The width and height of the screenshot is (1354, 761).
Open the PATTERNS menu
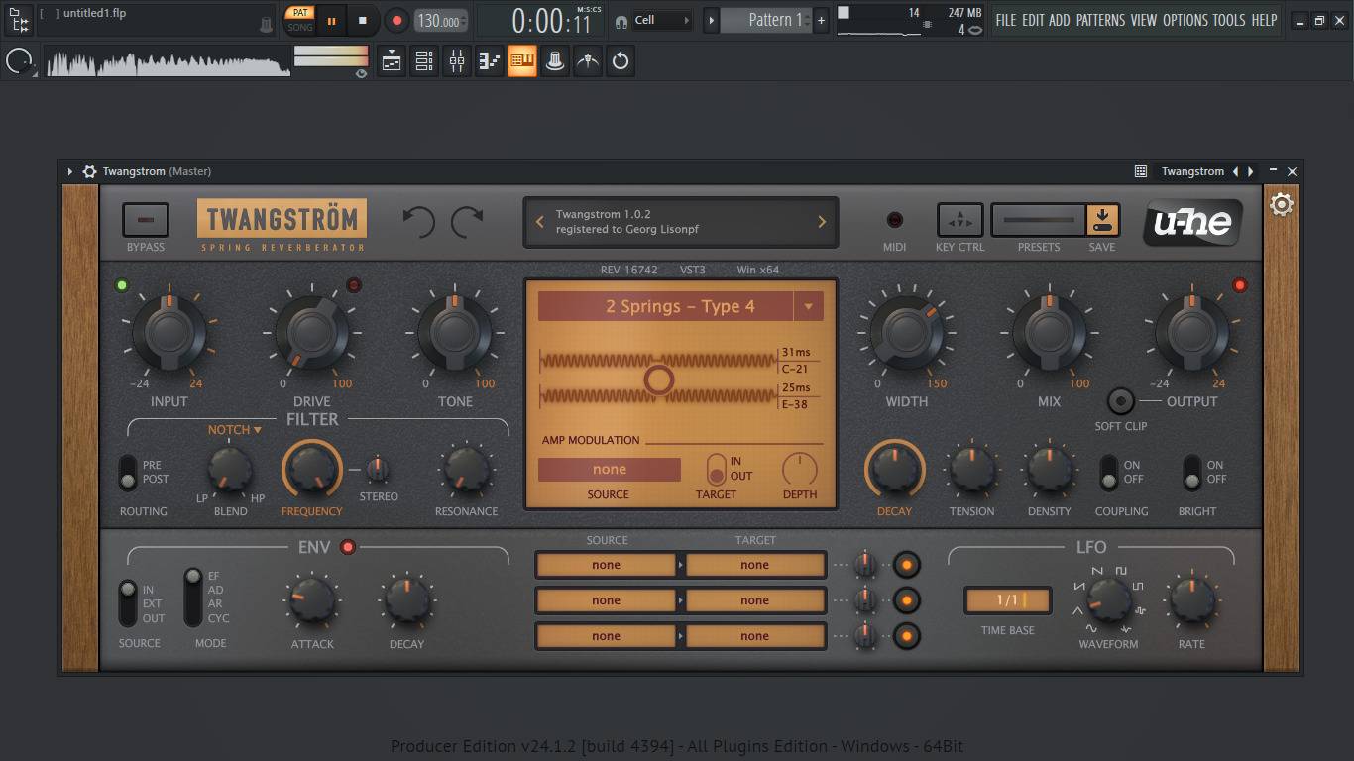click(x=1100, y=20)
